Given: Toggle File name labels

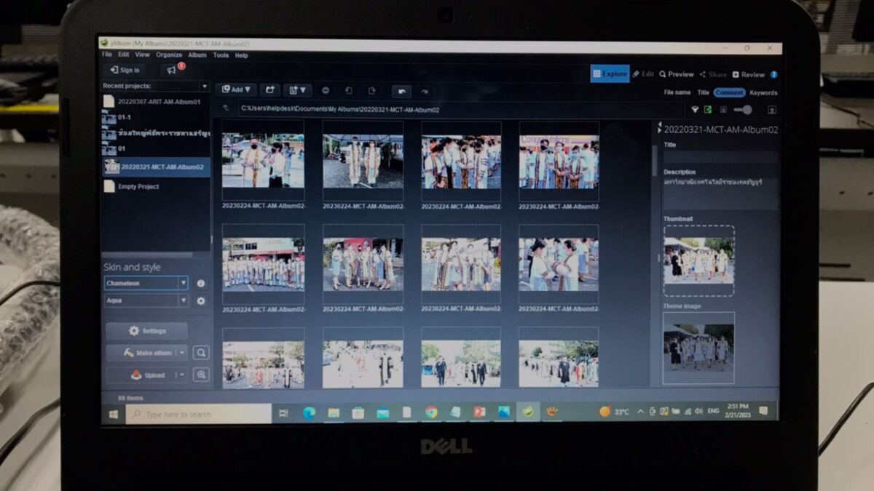Looking at the screenshot, I should click(x=677, y=92).
